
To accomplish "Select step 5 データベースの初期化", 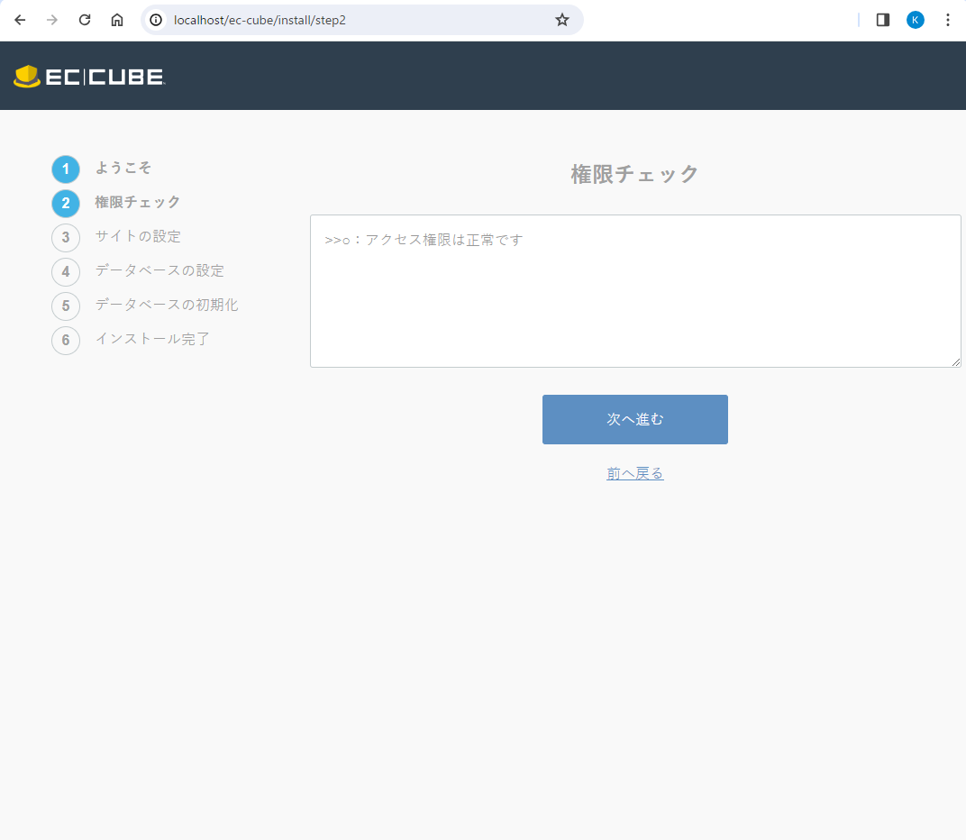I will 167,305.
